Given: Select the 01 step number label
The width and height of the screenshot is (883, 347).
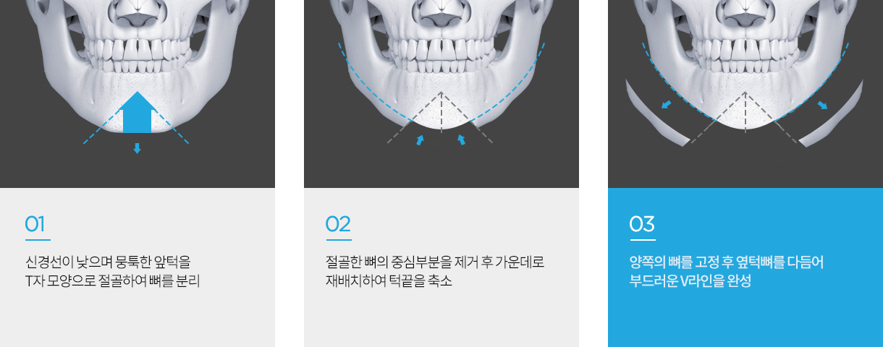Looking at the screenshot, I should [35, 224].
